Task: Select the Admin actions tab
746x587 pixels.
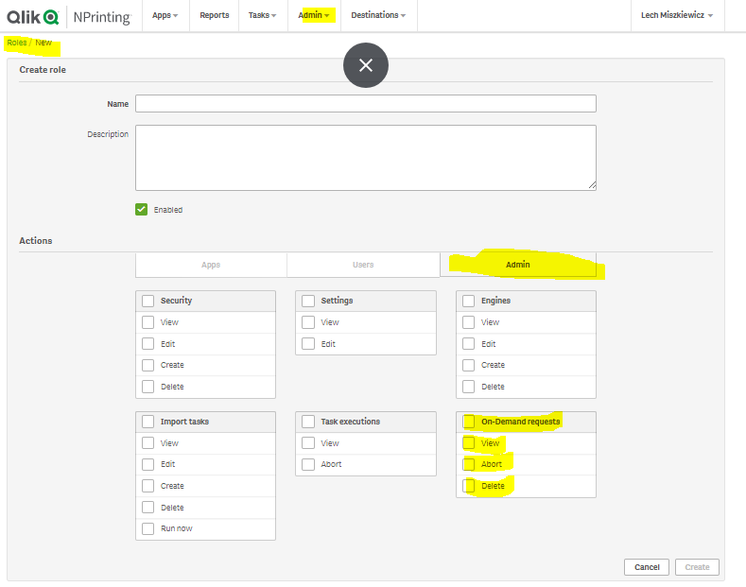Action: click(517, 265)
